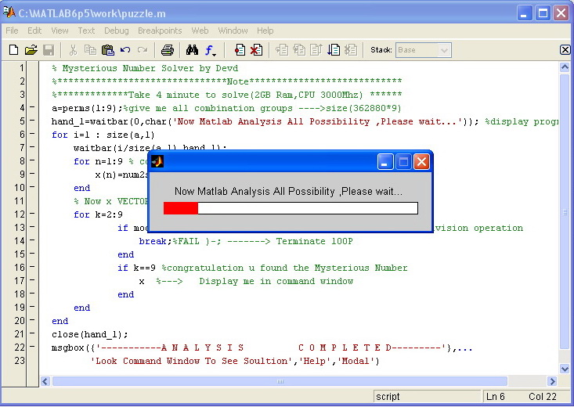The image size is (574, 407).
Task: Click the vertical scrollbar down arrow
Action: [x=565, y=369]
